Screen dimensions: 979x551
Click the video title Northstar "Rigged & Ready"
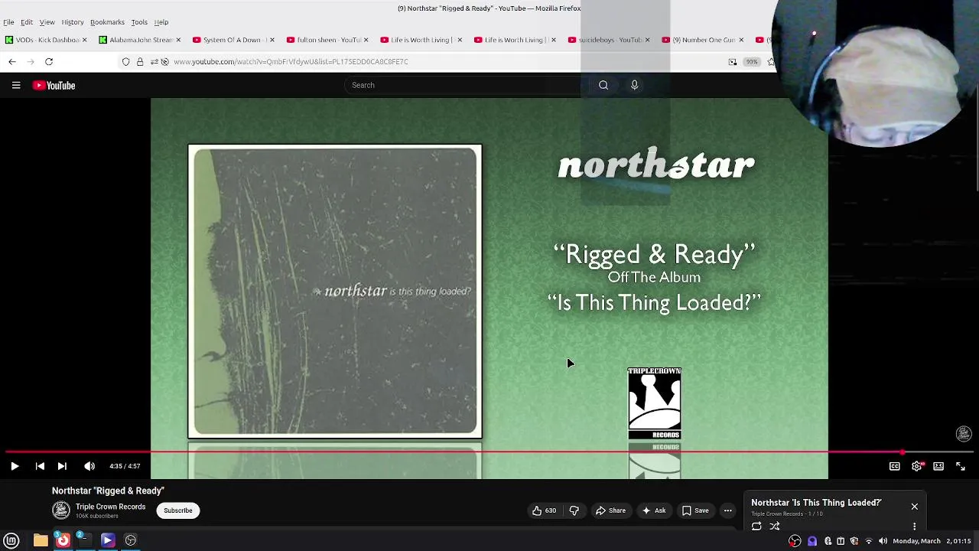(108, 491)
